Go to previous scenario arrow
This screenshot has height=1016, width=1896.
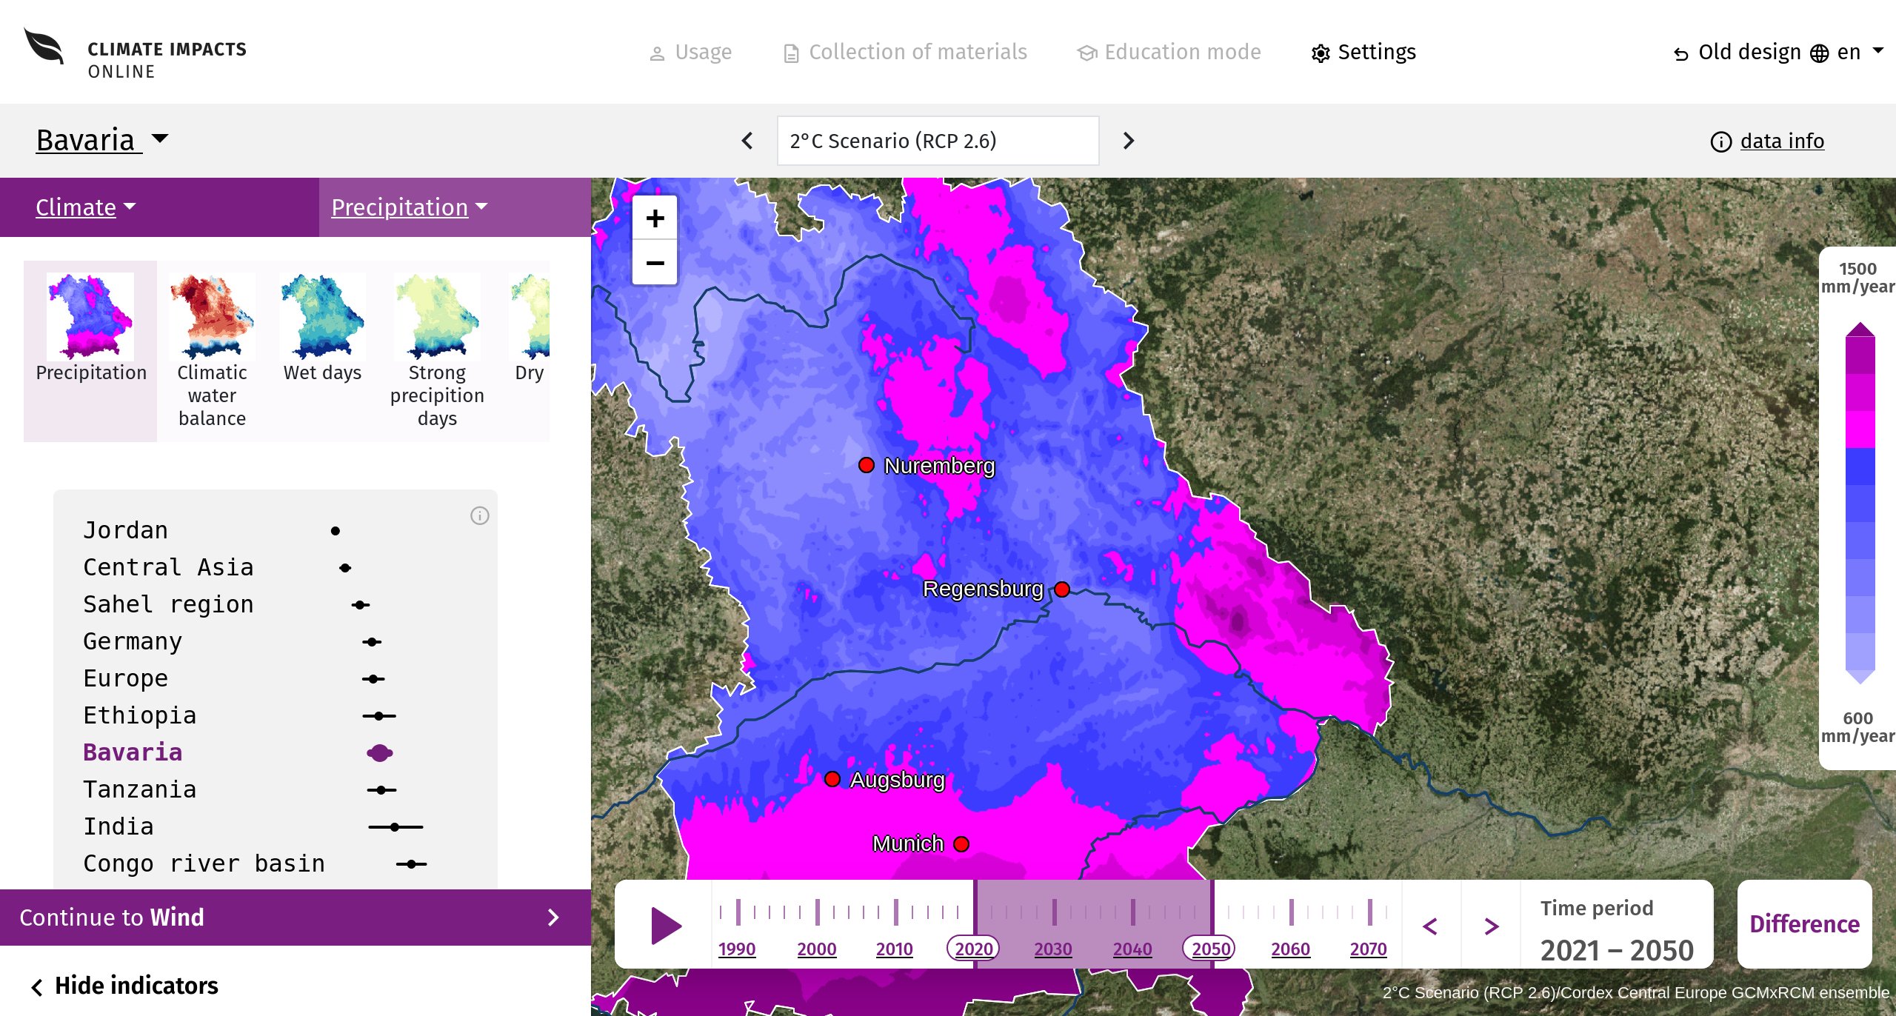[x=747, y=141]
